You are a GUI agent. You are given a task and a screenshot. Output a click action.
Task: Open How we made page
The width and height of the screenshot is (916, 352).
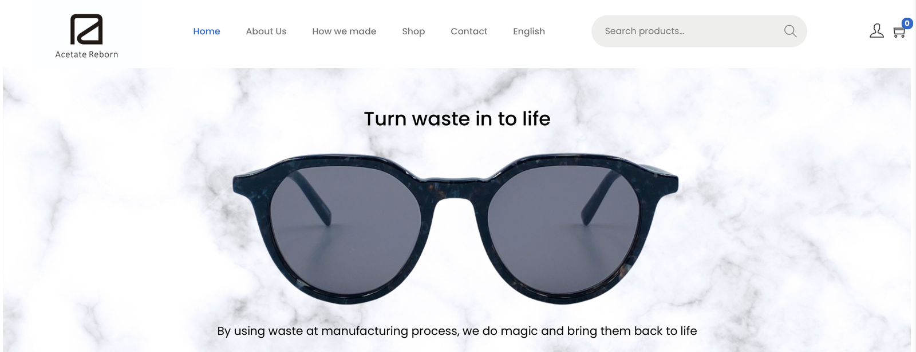tap(344, 31)
